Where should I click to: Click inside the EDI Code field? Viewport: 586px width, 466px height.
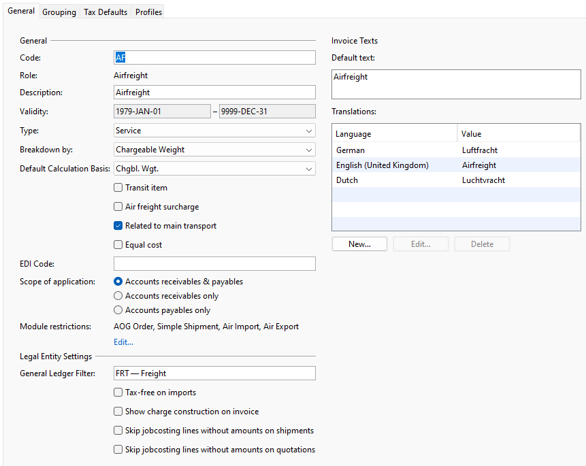tap(214, 263)
